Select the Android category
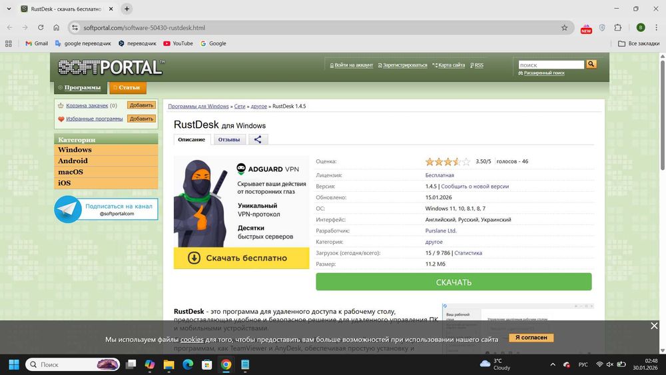 coord(106,161)
